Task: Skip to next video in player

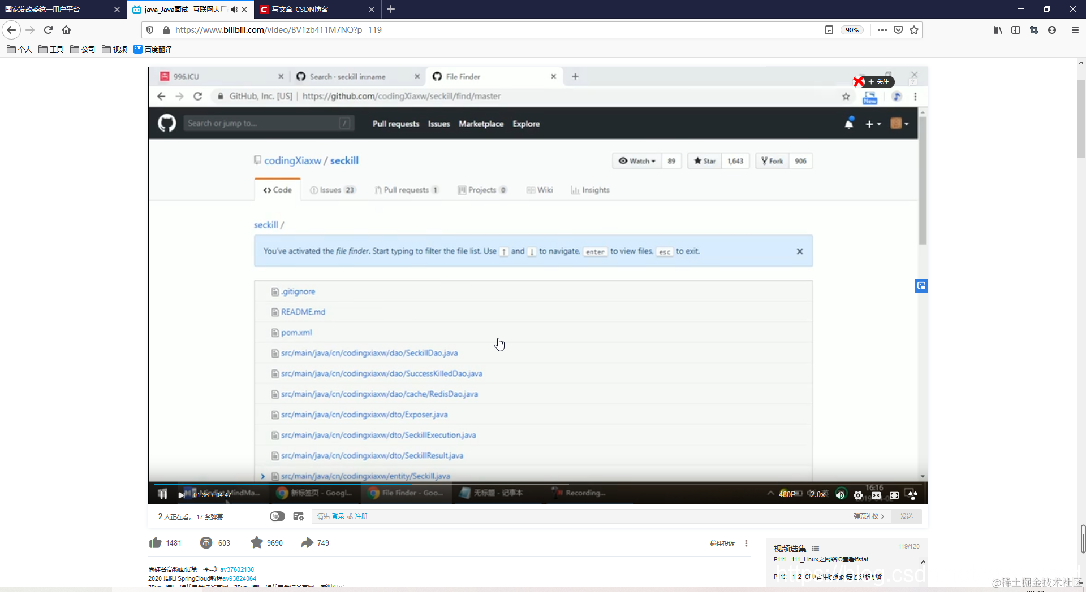Action: [x=182, y=495]
